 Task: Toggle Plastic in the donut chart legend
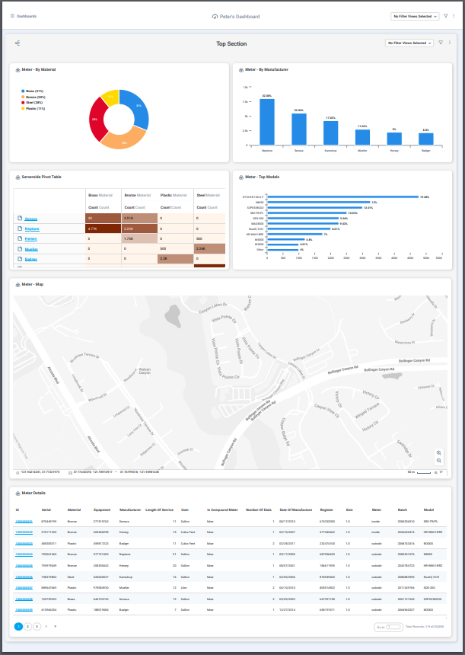[33, 108]
